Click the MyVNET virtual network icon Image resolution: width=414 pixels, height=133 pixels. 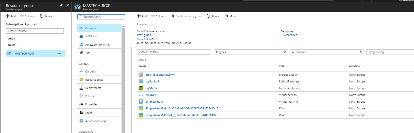[141, 95]
